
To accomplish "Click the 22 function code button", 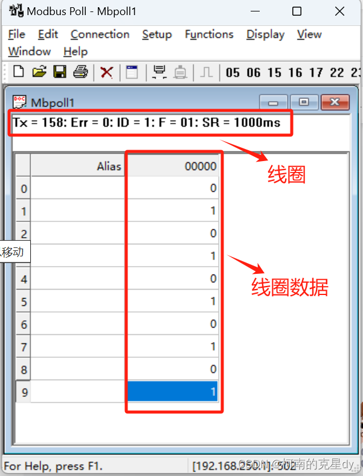I will click(x=337, y=72).
